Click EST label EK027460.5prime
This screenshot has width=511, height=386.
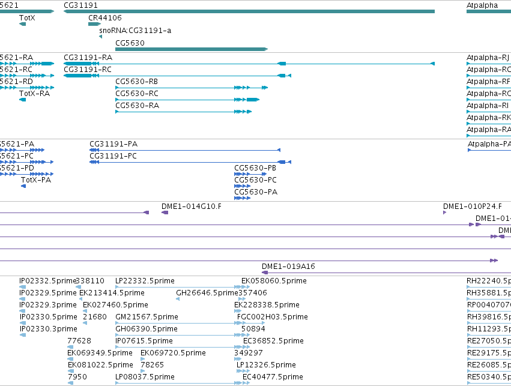[x=115, y=305]
